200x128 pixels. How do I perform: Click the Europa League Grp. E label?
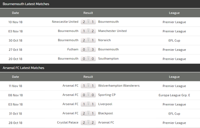pyautogui.click(x=174, y=95)
